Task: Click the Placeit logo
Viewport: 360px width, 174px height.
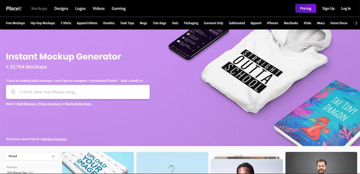Action: click(14, 8)
